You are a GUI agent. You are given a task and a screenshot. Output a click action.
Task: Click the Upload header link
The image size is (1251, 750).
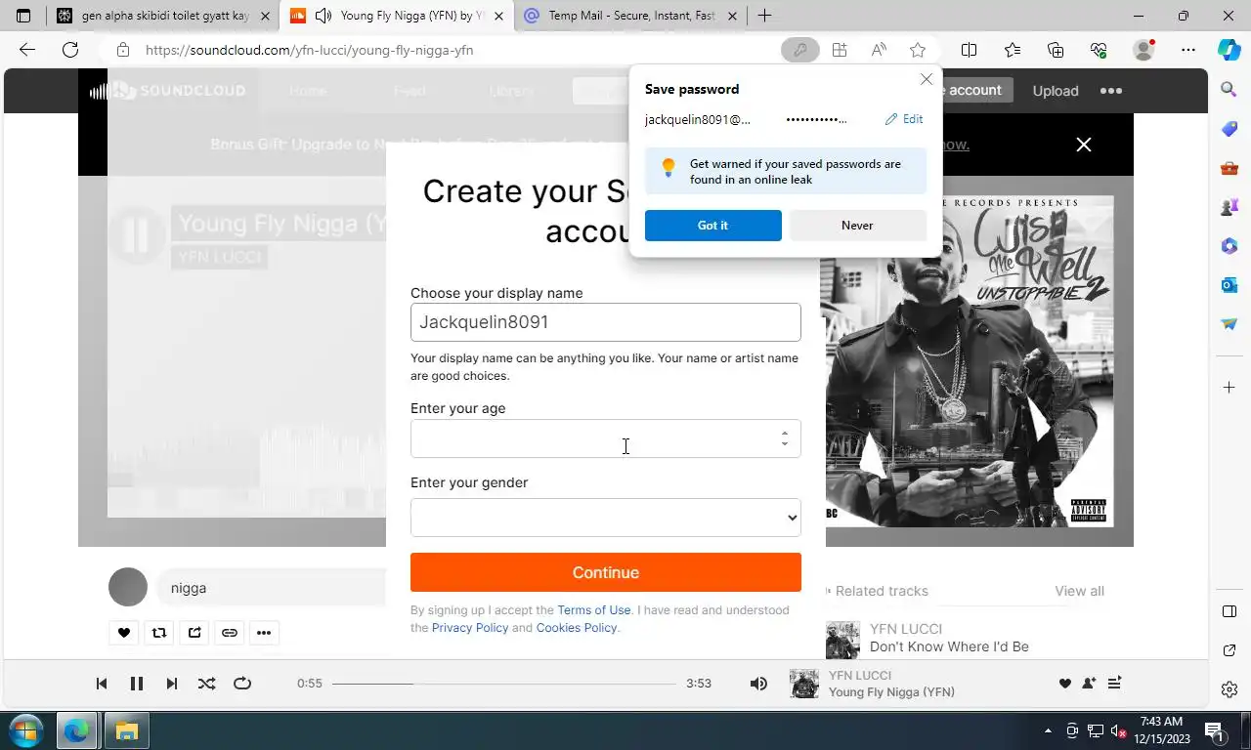pos(1056,91)
